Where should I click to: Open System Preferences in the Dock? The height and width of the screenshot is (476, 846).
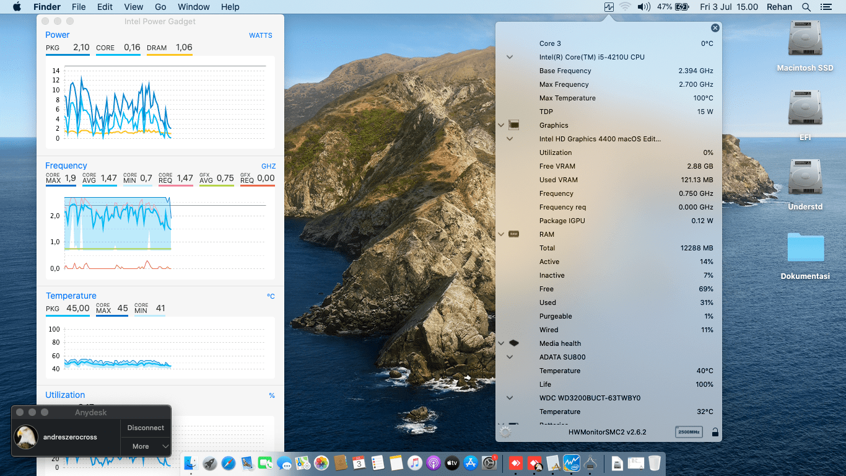(x=489, y=463)
